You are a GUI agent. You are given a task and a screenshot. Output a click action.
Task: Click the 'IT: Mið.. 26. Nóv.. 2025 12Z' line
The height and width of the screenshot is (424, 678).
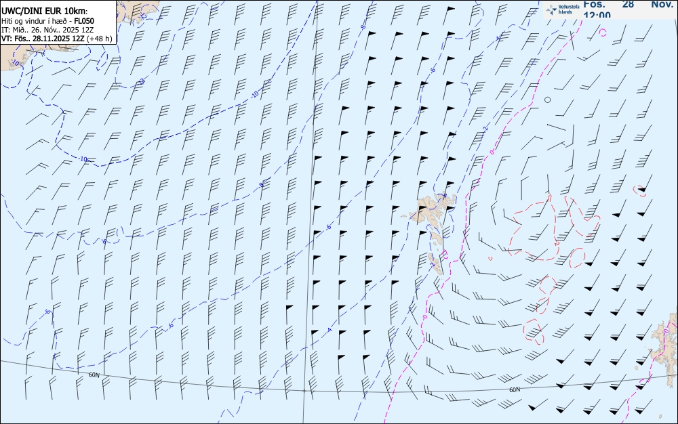pyautogui.click(x=47, y=30)
